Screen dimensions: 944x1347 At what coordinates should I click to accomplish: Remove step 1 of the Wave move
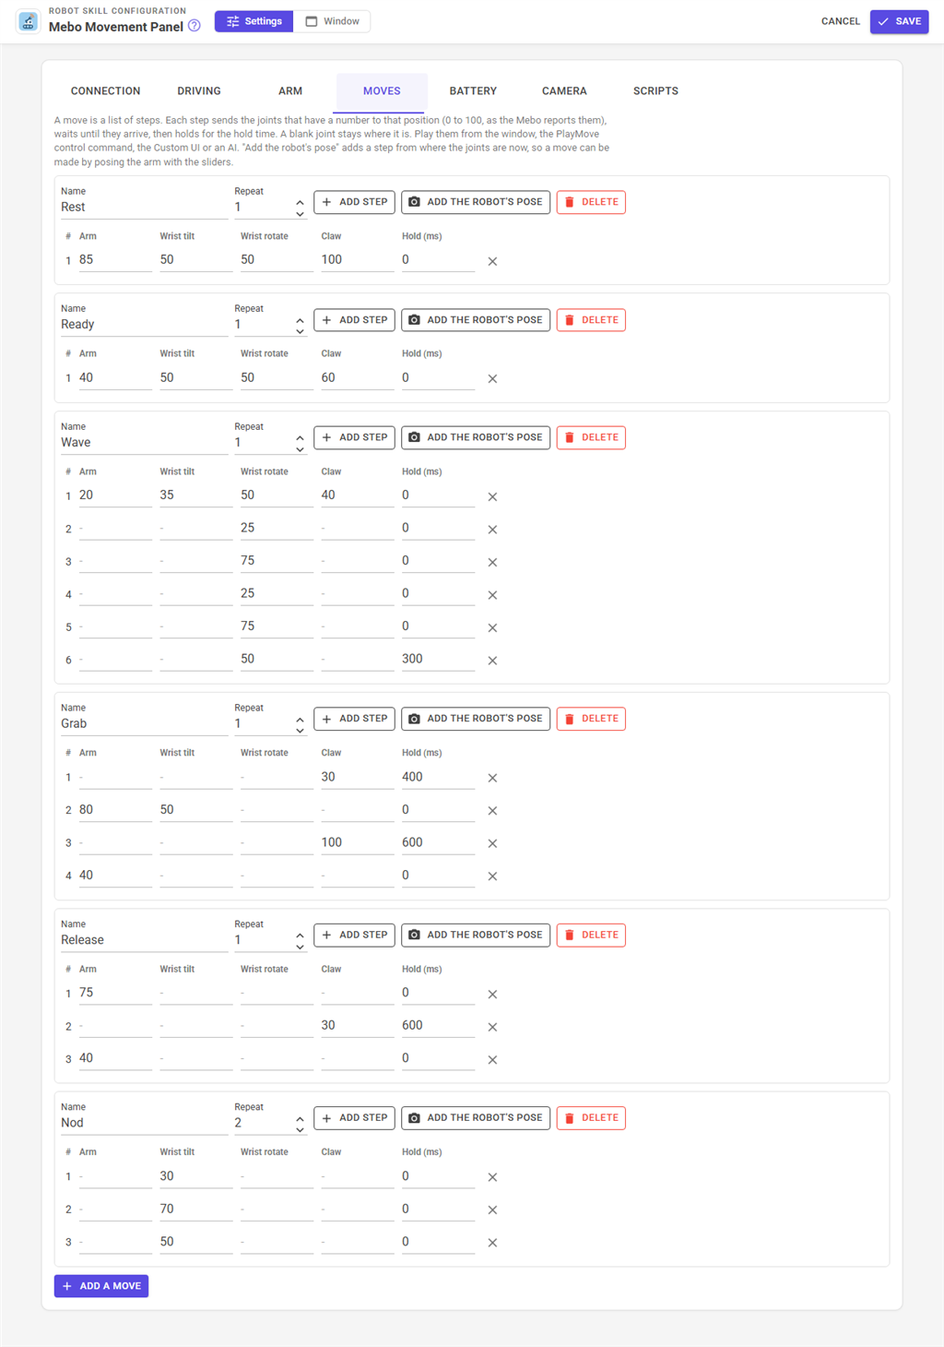(x=492, y=496)
